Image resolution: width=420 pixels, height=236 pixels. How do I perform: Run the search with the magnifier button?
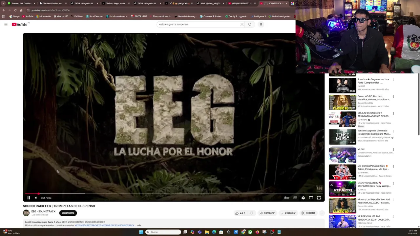tap(250, 24)
